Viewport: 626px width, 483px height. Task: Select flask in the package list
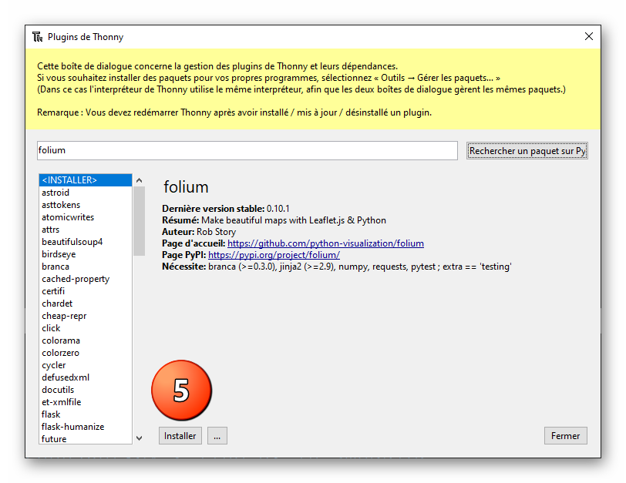pyautogui.click(x=86, y=414)
